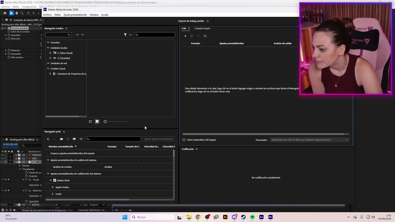Toggle stopwatch for Color de la sombra
This screenshot has width=395, height=222.
9,32
